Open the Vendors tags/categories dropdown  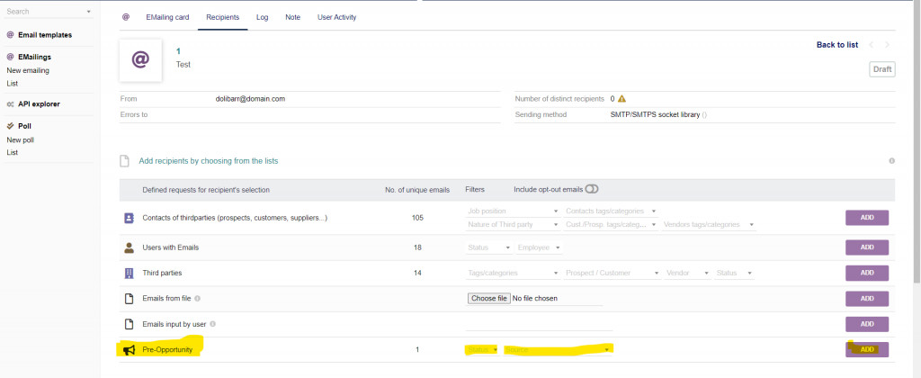[x=709, y=225]
